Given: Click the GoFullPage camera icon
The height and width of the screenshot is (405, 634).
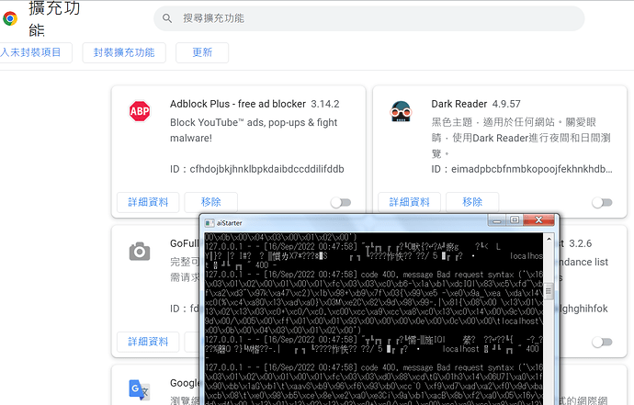Looking at the screenshot, I should click(x=140, y=251).
